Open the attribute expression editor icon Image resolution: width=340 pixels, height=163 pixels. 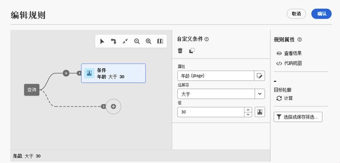click(260, 76)
